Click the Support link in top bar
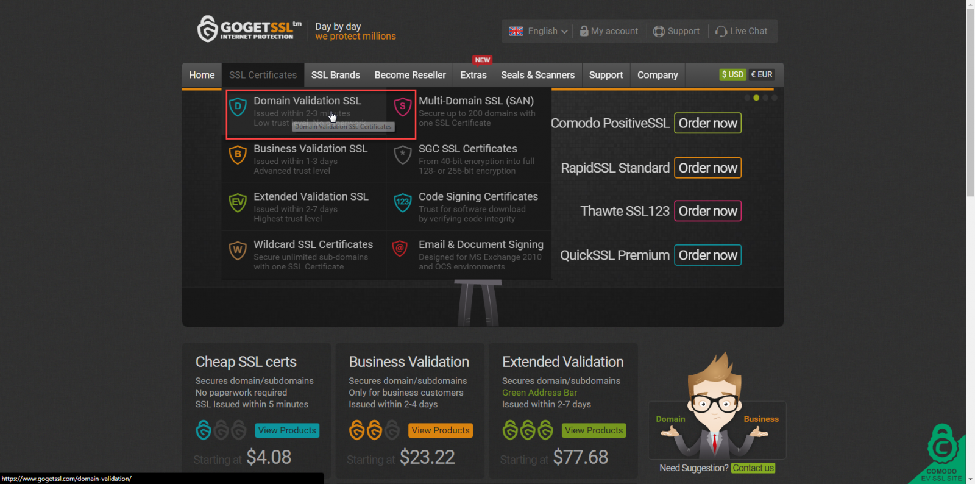The width and height of the screenshot is (975, 484). tap(684, 31)
